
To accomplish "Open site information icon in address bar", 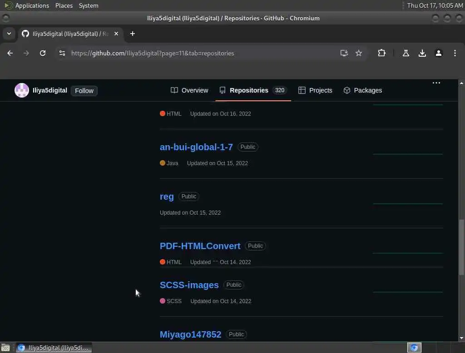I will [x=62, y=53].
